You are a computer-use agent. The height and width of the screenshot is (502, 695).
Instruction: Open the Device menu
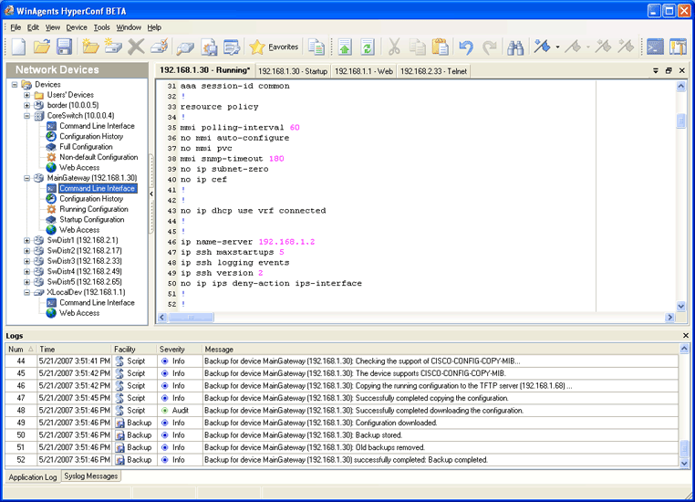pyautogui.click(x=77, y=27)
